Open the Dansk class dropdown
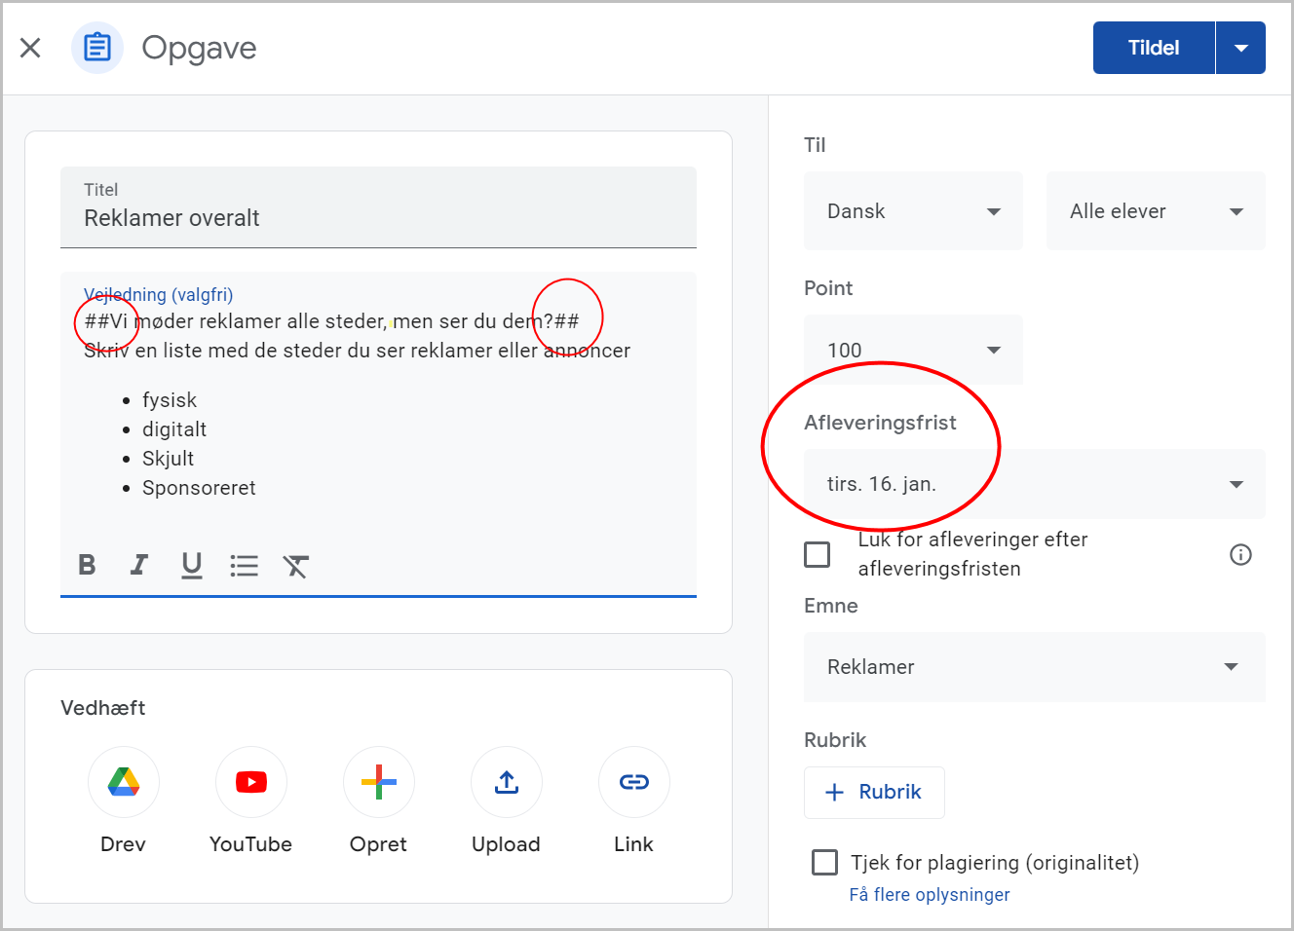Image resolution: width=1294 pixels, height=931 pixels. coord(913,211)
